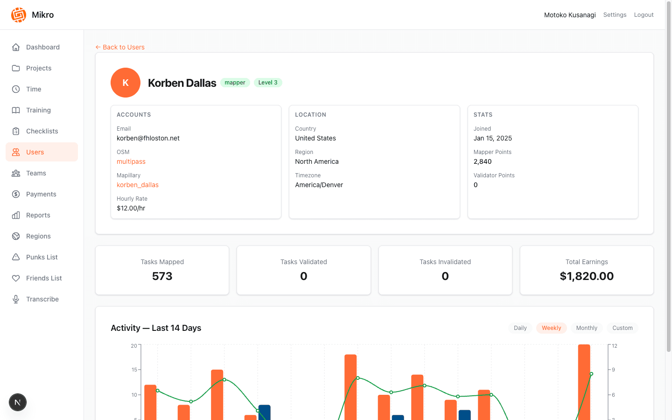Image resolution: width=672 pixels, height=420 pixels.
Task: Open the korben_dallas Mapillary profile
Action: coord(137,184)
